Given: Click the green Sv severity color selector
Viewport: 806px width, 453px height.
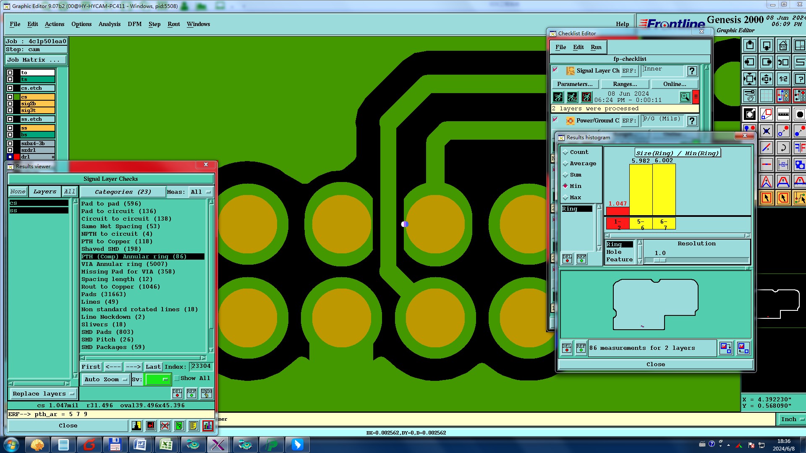Looking at the screenshot, I should pyautogui.click(x=157, y=379).
